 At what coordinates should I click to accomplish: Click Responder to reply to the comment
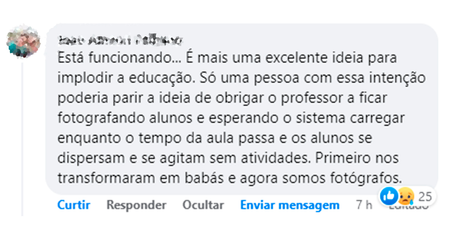click(x=136, y=205)
